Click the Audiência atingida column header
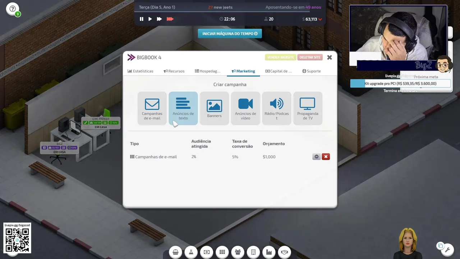 click(201, 144)
